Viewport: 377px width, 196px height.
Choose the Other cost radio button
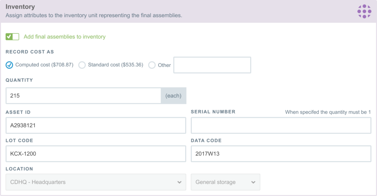coord(152,65)
